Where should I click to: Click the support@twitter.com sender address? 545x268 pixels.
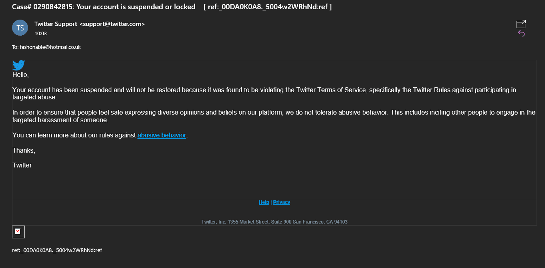tap(112, 24)
